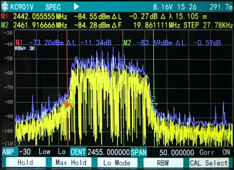Open the Lo Mode selection
The width and height of the screenshot is (234, 170).
117,162
